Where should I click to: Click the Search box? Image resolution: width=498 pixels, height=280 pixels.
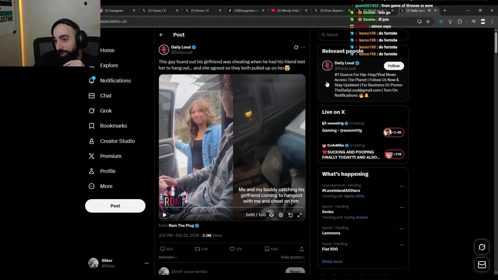363,35
